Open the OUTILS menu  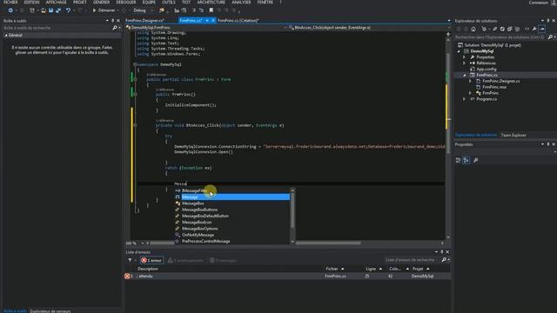(168, 2)
